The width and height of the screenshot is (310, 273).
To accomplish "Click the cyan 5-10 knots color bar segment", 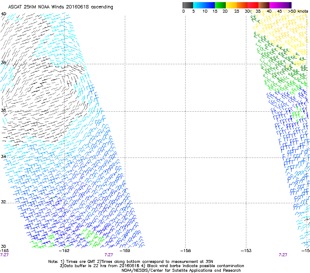I will coord(199,5).
